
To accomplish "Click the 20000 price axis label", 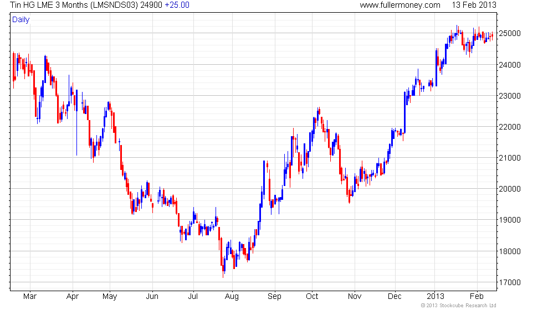I will pos(509,189).
